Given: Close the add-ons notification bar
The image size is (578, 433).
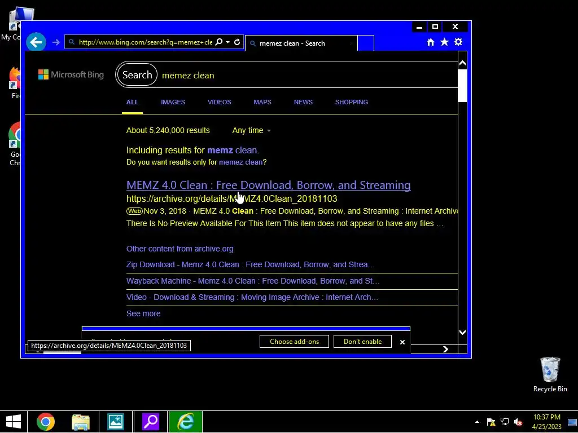Looking at the screenshot, I should tap(402, 342).
